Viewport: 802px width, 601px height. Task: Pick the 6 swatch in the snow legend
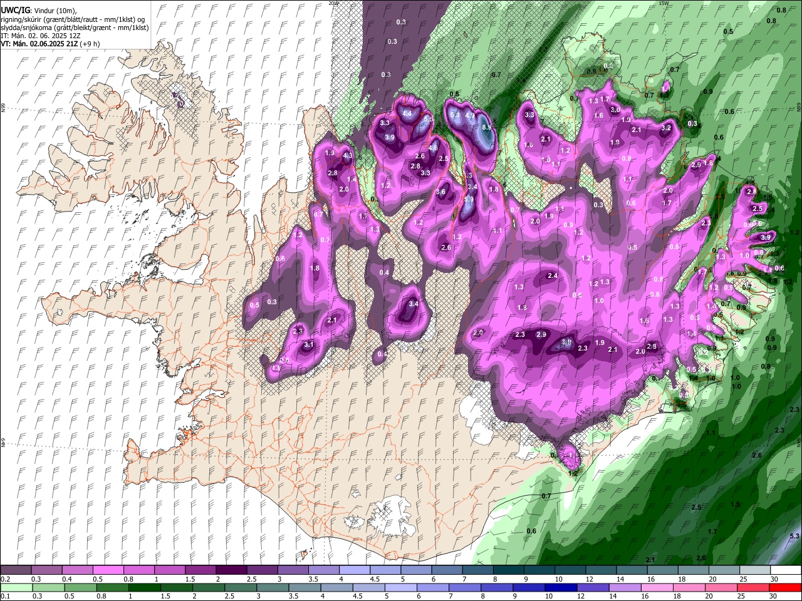446,570
